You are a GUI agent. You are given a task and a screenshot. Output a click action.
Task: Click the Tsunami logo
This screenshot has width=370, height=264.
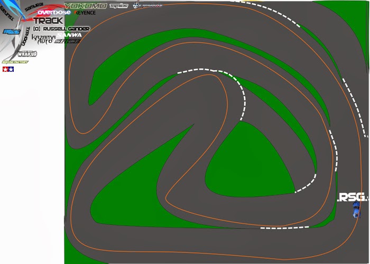click(x=6, y=12)
